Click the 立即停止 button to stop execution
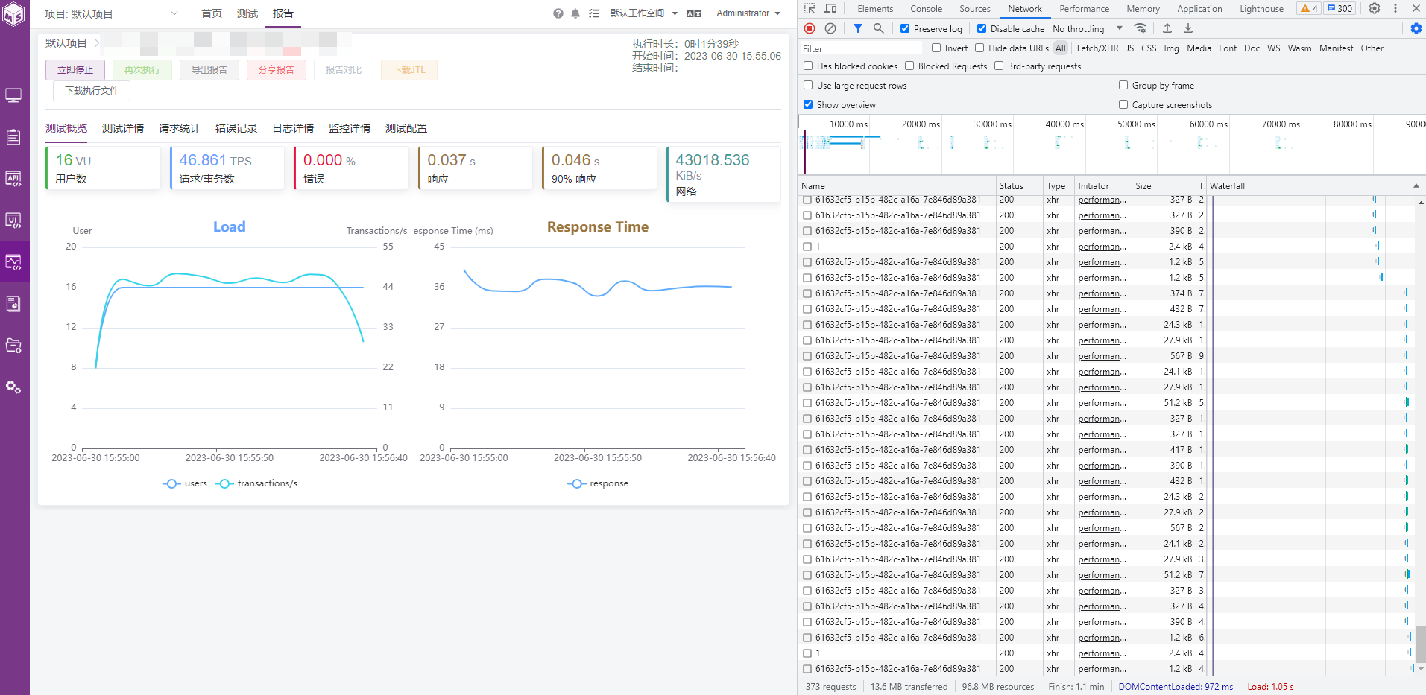The width and height of the screenshot is (1426, 695). (x=75, y=69)
